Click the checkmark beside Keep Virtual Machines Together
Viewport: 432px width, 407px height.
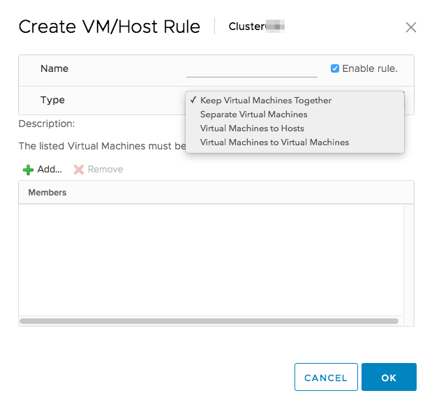(193, 101)
